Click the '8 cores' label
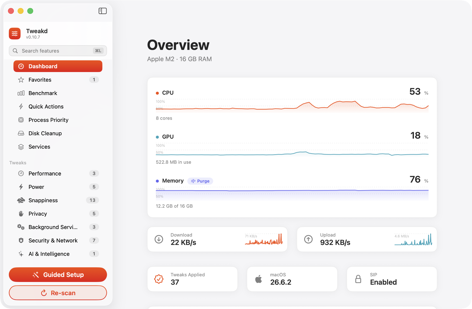 164,118
